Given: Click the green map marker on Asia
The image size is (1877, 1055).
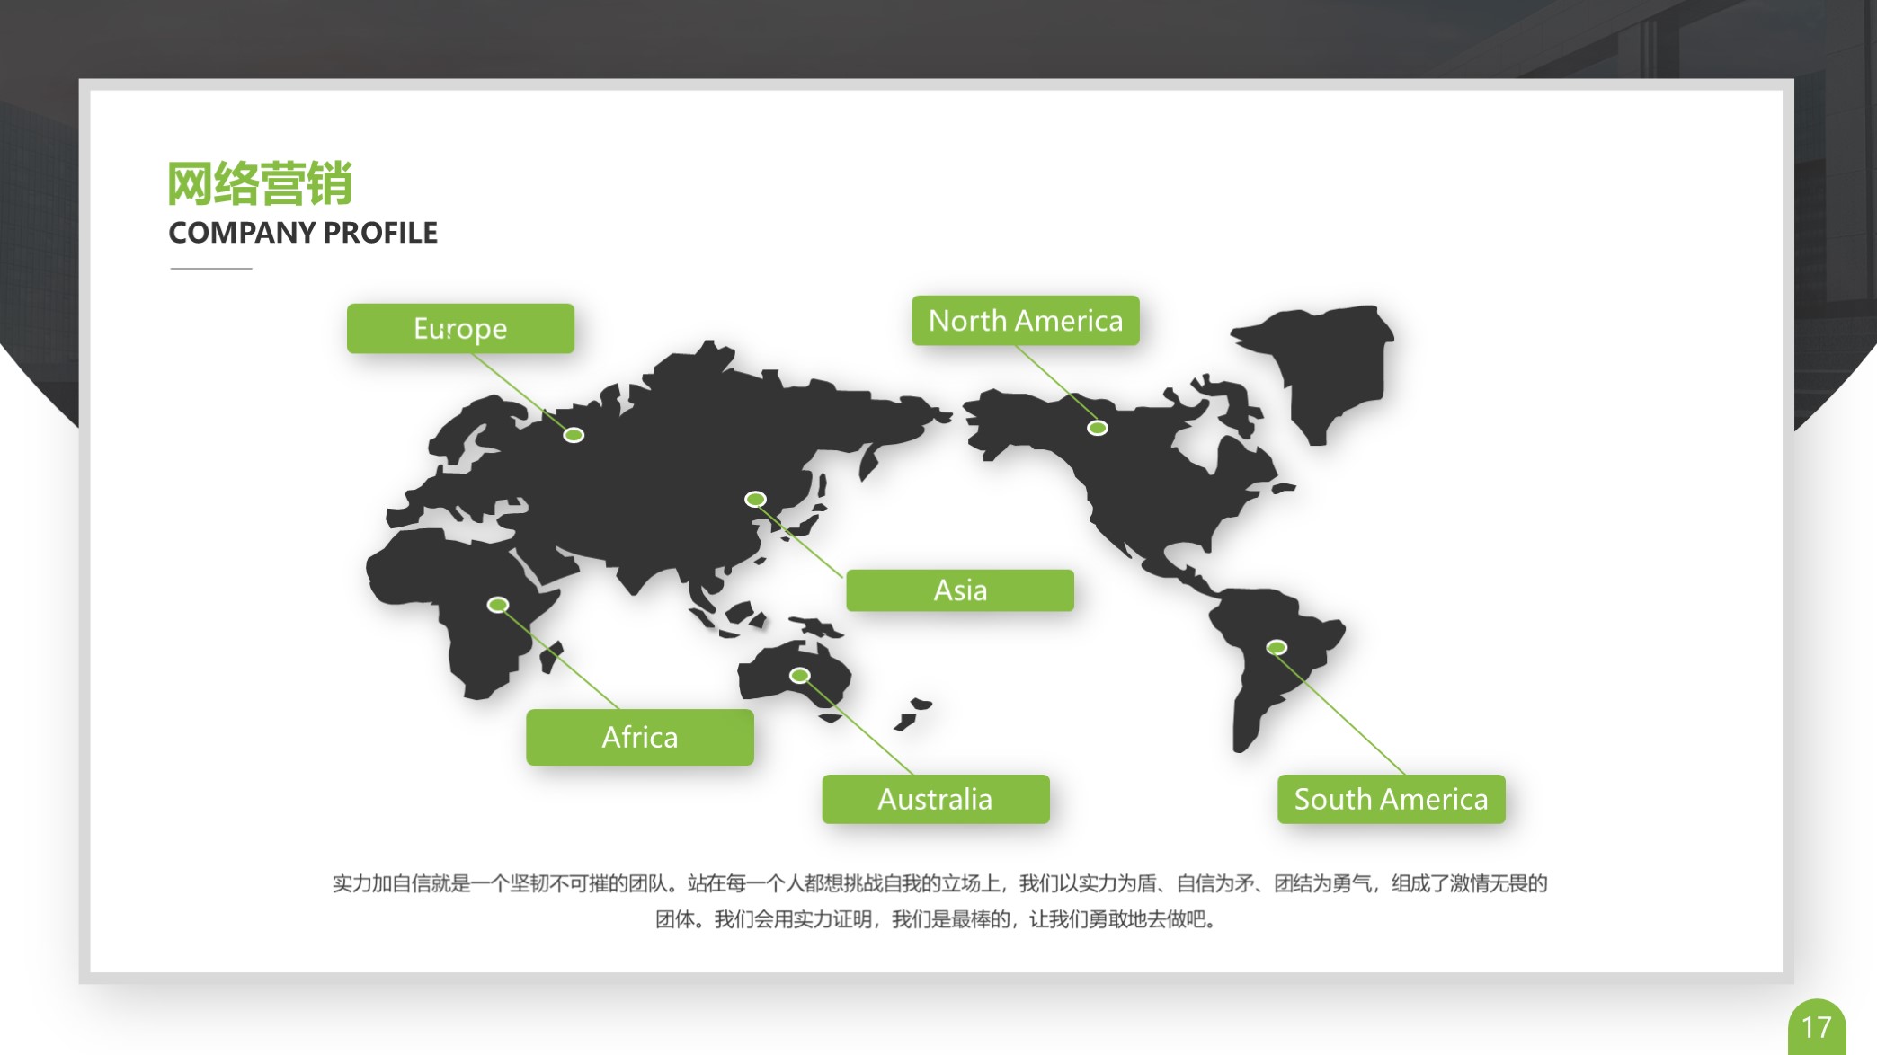Looking at the screenshot, I should [755, 500].
